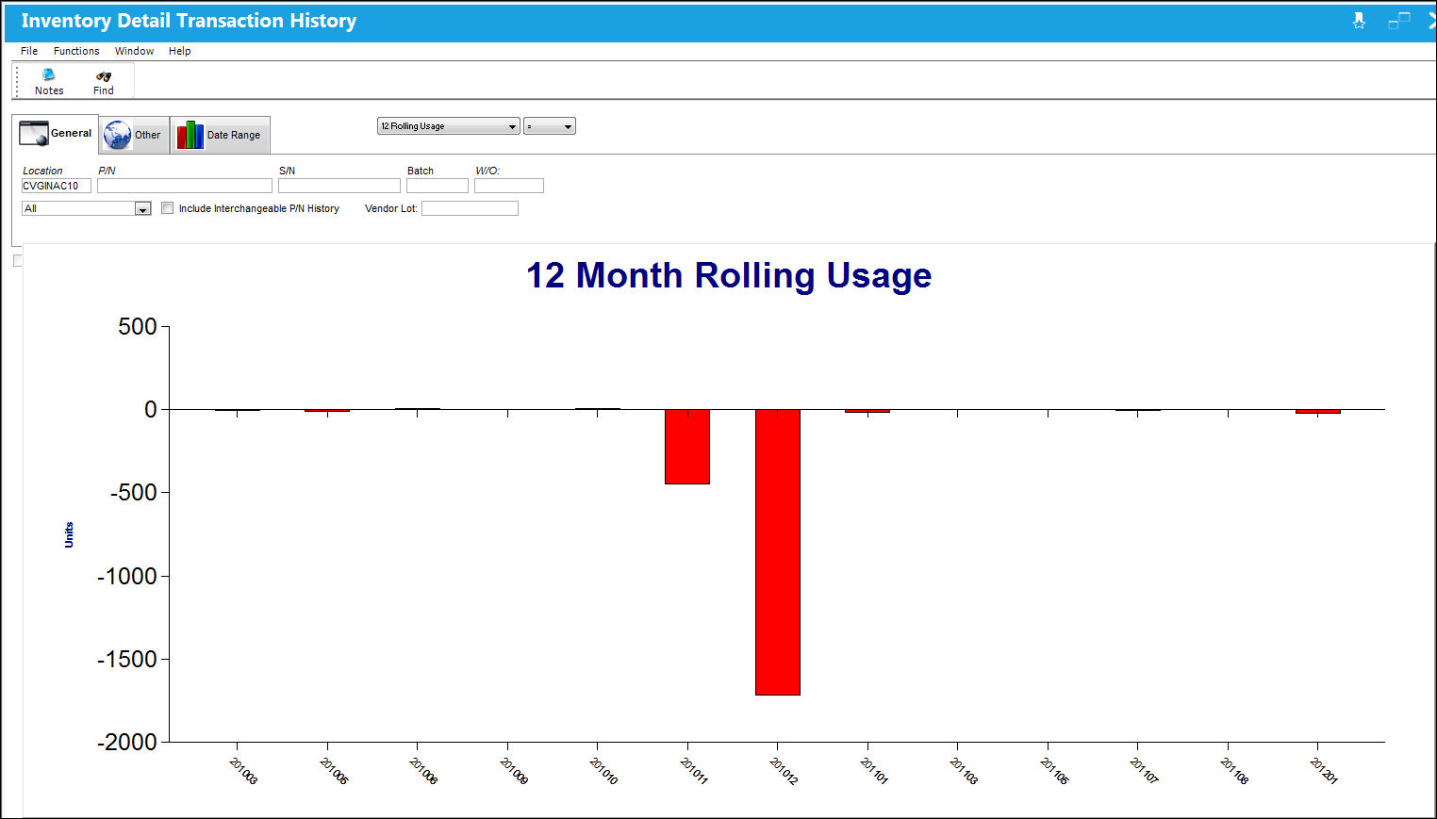Pin the window with the pin icon
Viewport: 1437px width, 819px height.
pyautogui.click(x=1359, y=21)
